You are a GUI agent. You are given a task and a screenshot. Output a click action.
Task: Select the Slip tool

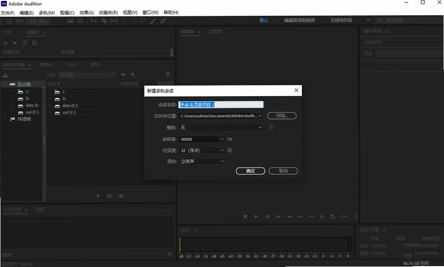(x=114, y=21)
